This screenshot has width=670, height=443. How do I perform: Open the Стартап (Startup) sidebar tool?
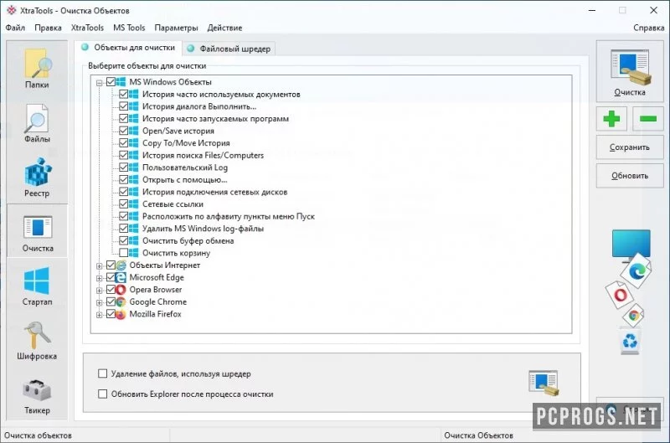37,286
